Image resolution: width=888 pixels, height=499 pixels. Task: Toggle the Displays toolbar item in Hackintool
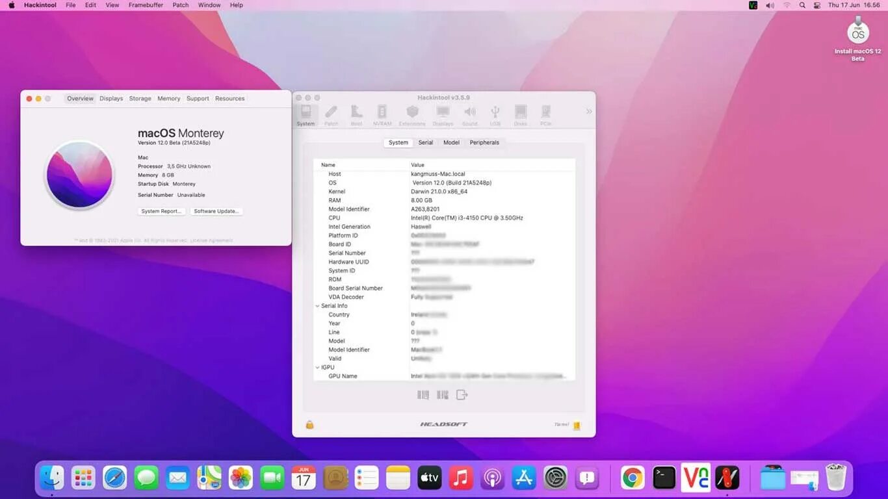(443, 112)
